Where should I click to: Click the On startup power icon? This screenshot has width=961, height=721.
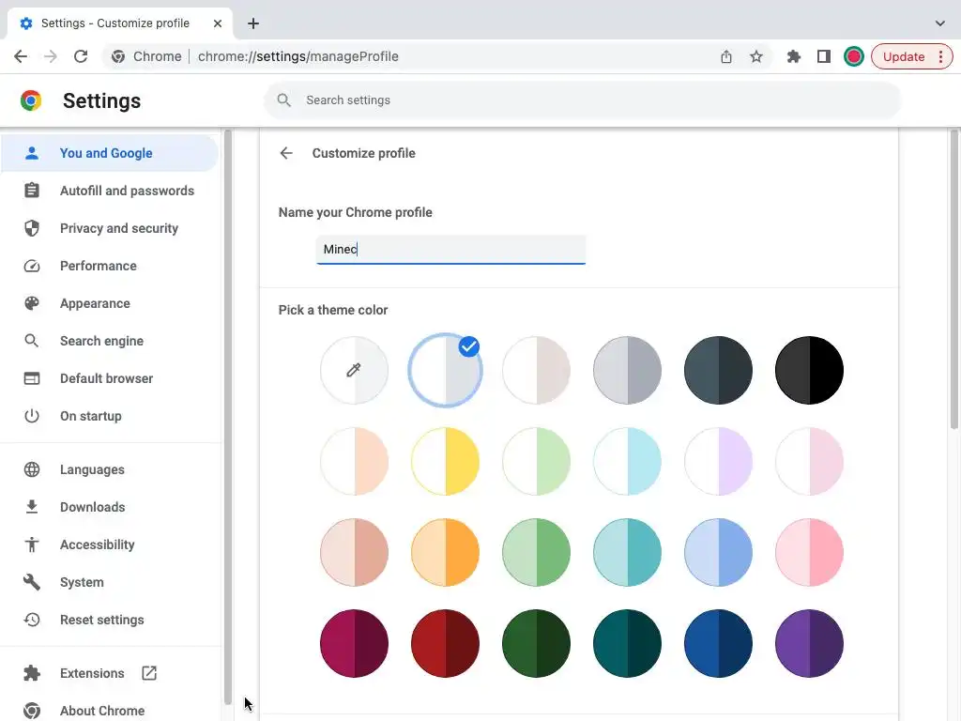(32, 416)
